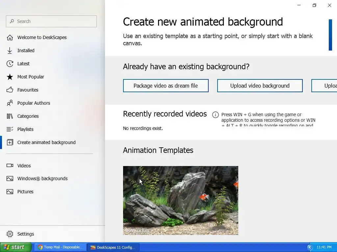Screen dimensions: 337x252
Task: Click the thumbs-up icon for Favourites
Action: point(10,90)
